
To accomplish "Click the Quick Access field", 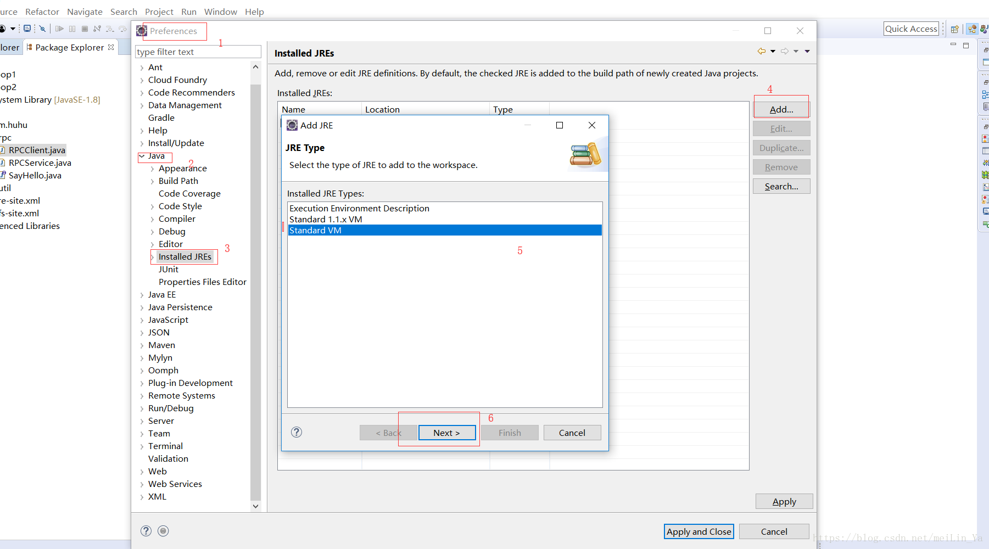I will point(912,29).
